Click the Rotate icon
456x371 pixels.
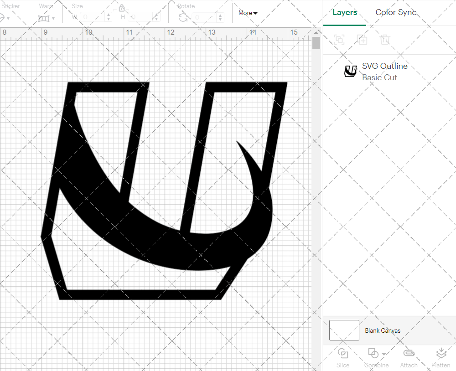[183, 17]
